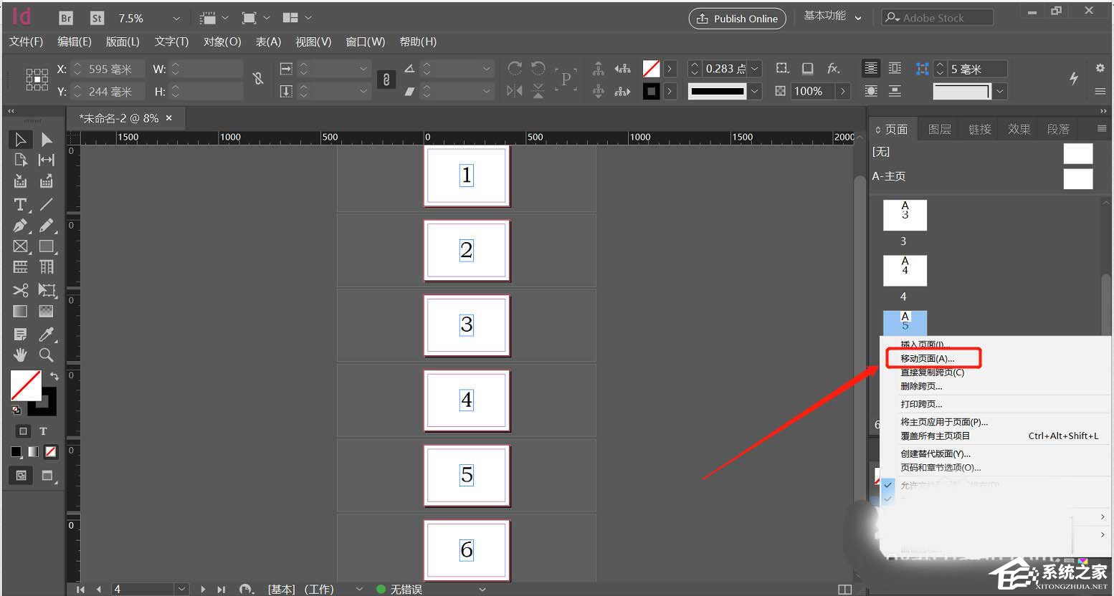Click the Publish Online button

[737, 18]
